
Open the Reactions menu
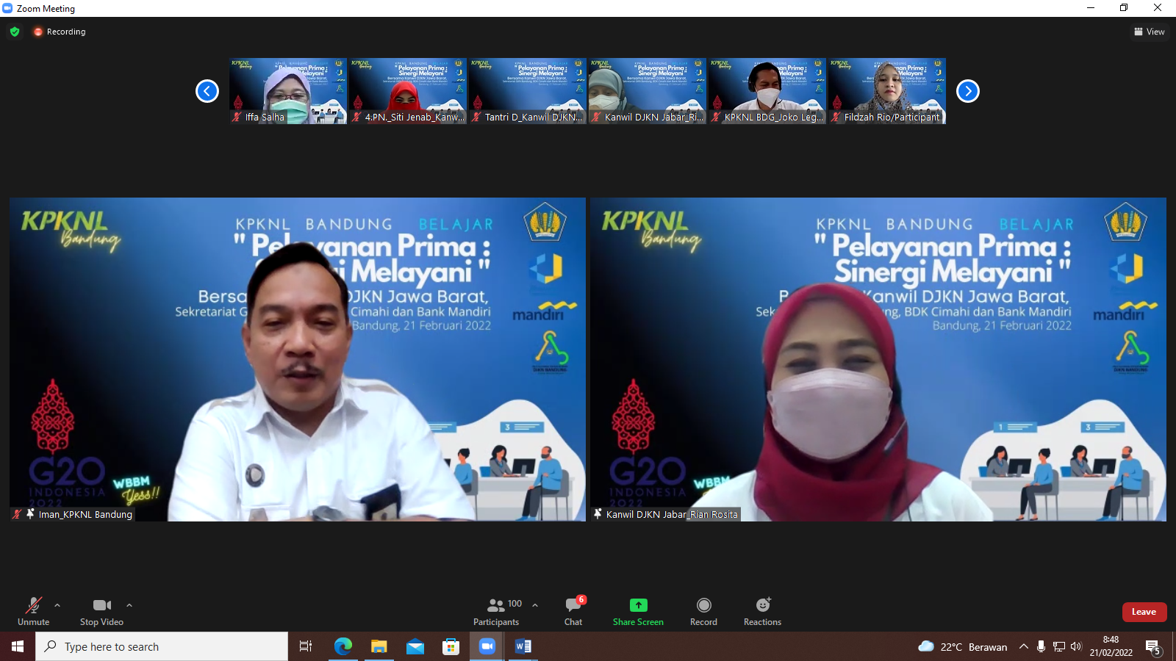[762, 611]
